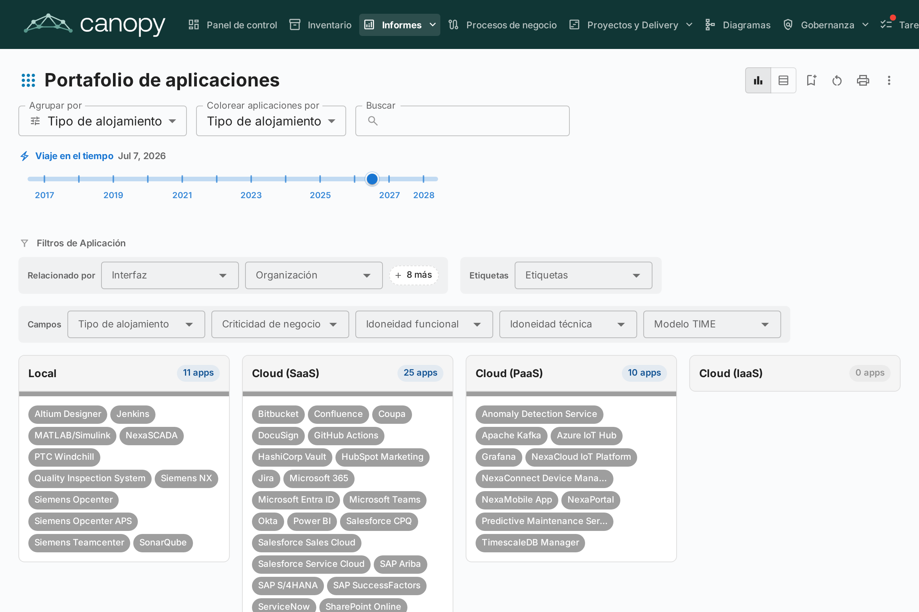Print the report
Viewport: 919px width, 612px height.
863,80
